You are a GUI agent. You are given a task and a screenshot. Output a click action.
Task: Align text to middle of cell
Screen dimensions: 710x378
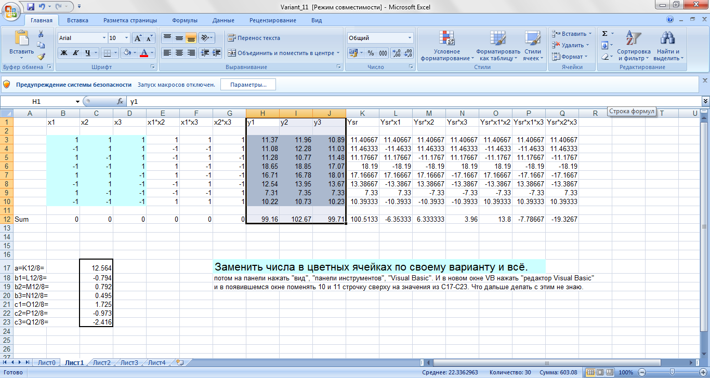tap(179, 38)
